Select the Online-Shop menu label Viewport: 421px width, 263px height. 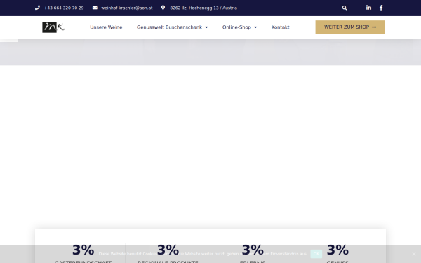236,27
